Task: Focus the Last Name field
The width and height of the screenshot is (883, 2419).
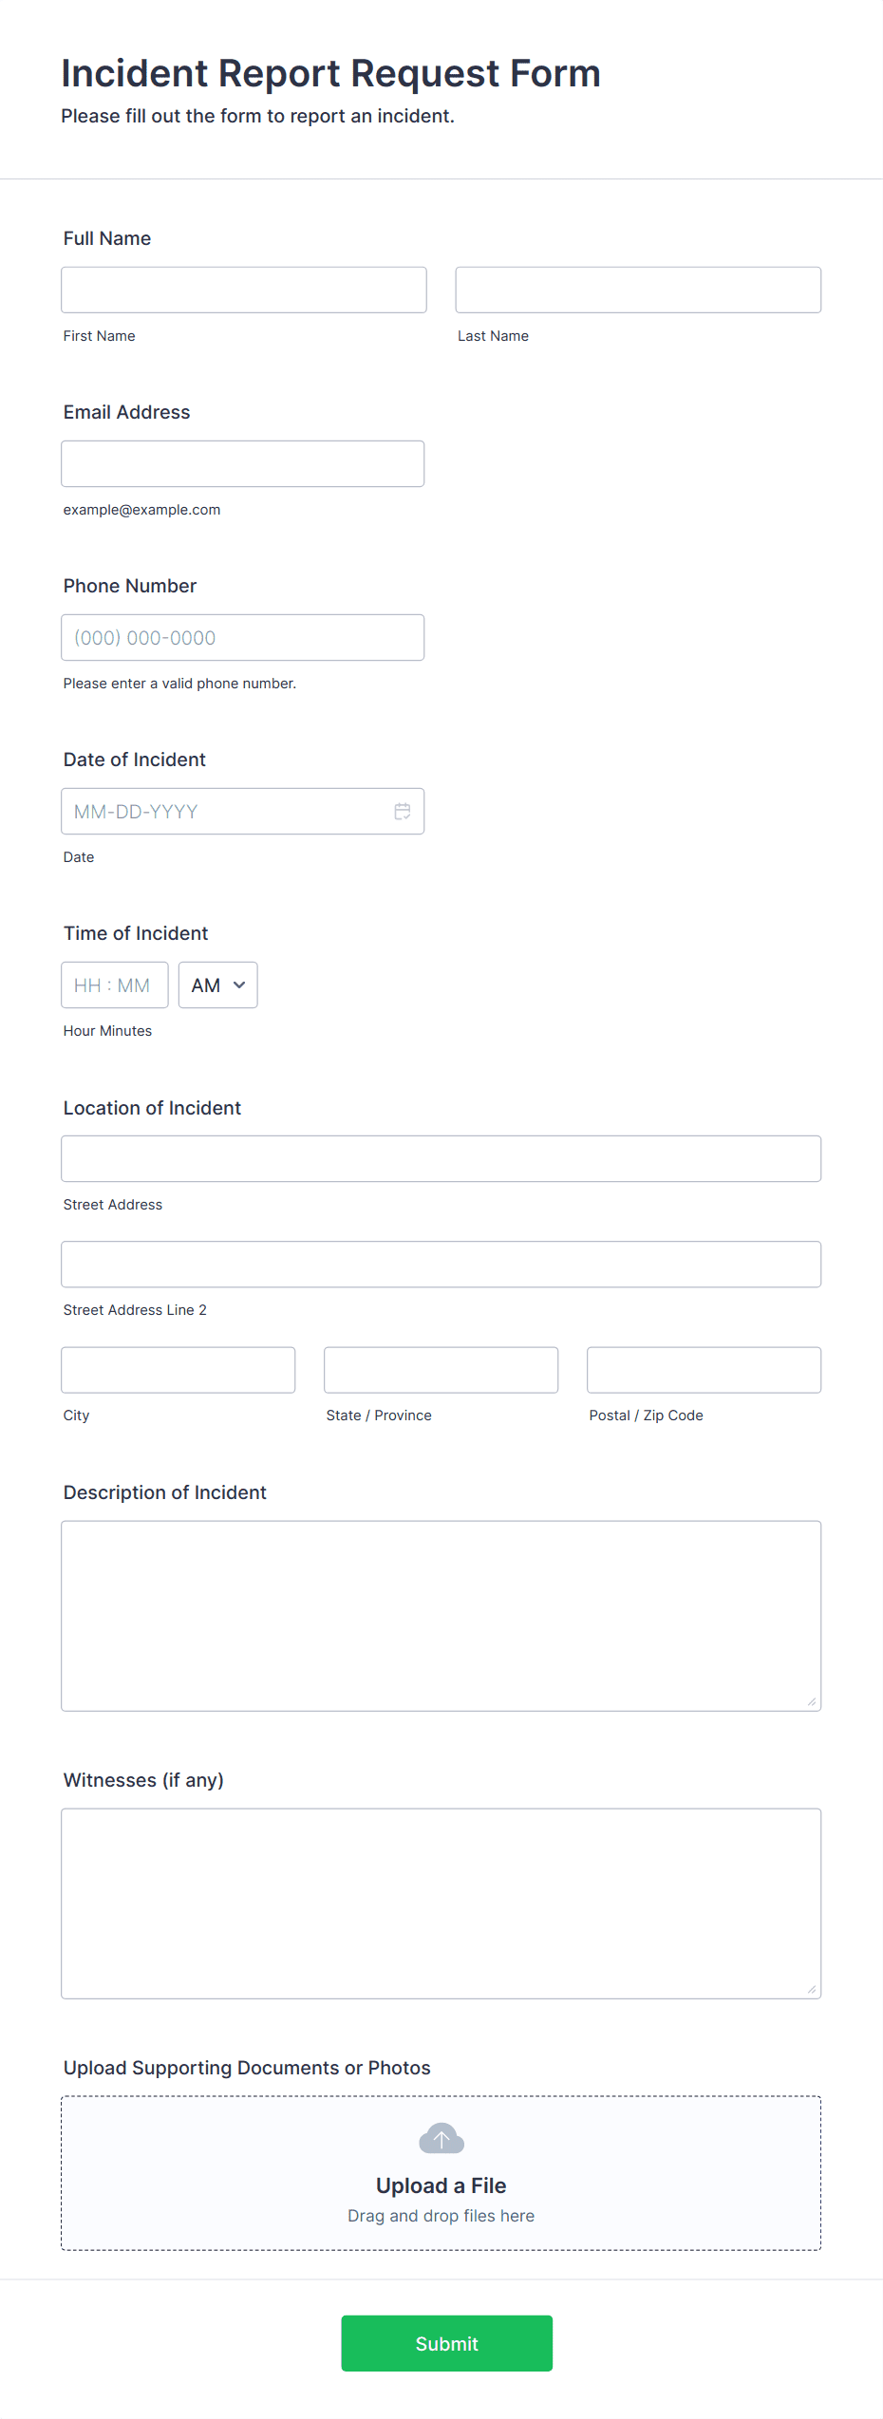Action: [x=638, y=290]
